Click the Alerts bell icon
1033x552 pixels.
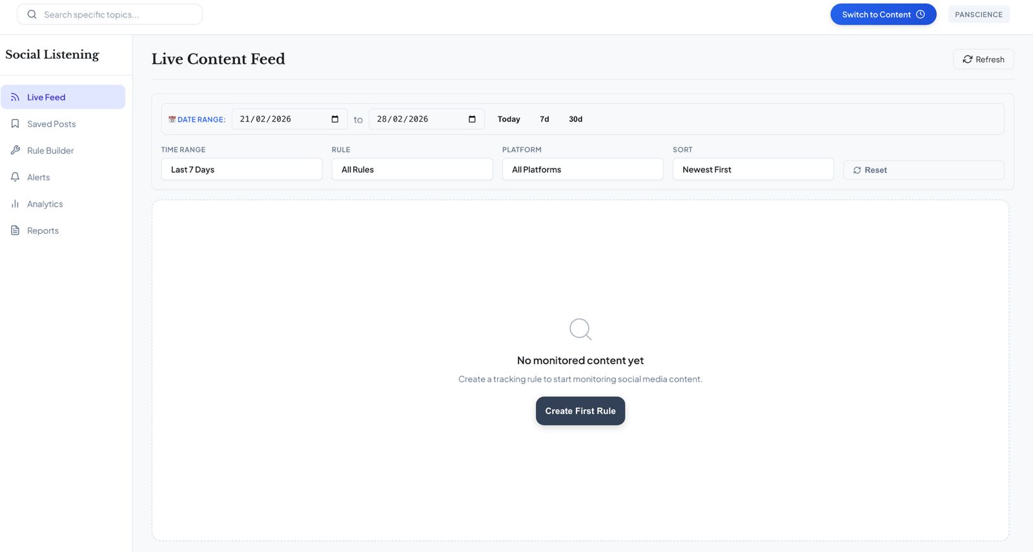click(15, 177)
